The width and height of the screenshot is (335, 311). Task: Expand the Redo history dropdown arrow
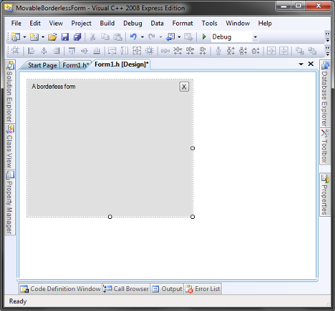[x=161, y=37]
